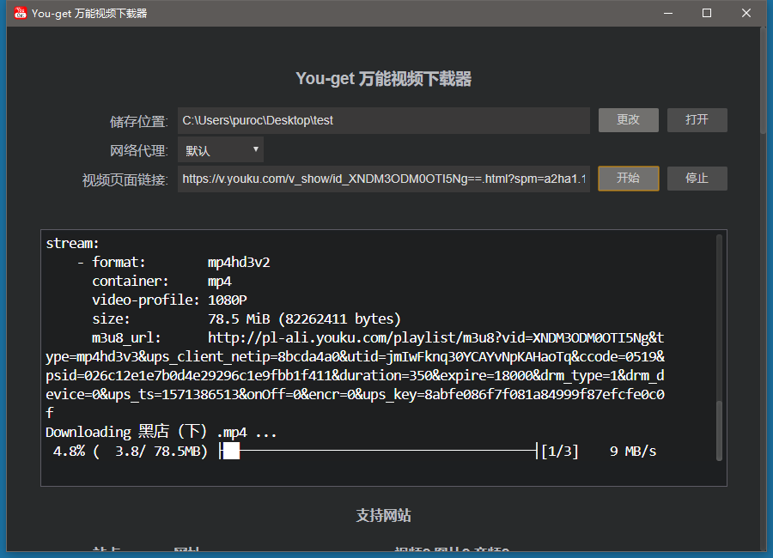773x558 pixels.
Task: Minimize the You-get window
Action: [x=668, y=14]
